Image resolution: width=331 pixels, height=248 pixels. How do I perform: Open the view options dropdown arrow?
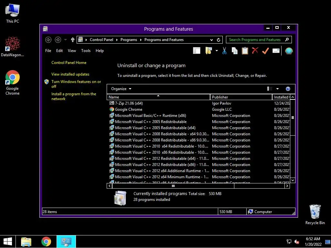pos(277,89)
